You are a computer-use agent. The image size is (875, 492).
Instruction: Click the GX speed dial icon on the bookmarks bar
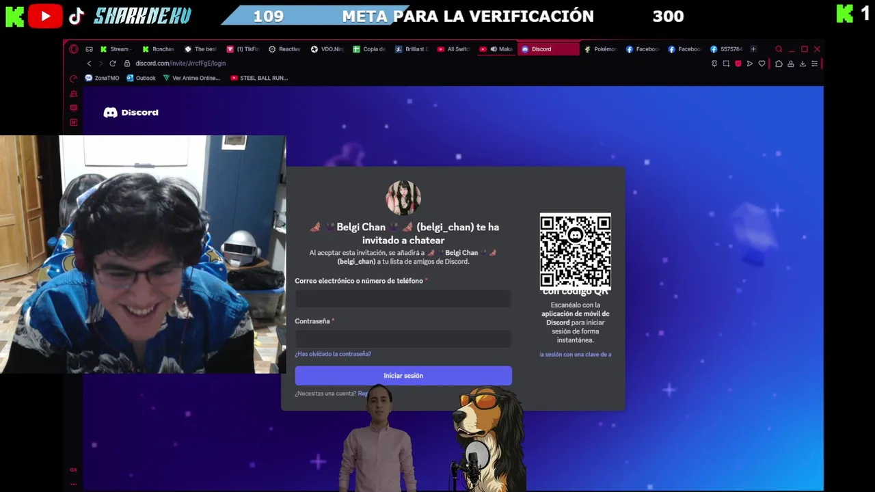tap(74, 78)
